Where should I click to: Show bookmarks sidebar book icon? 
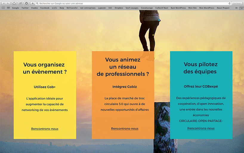(3, 8)
